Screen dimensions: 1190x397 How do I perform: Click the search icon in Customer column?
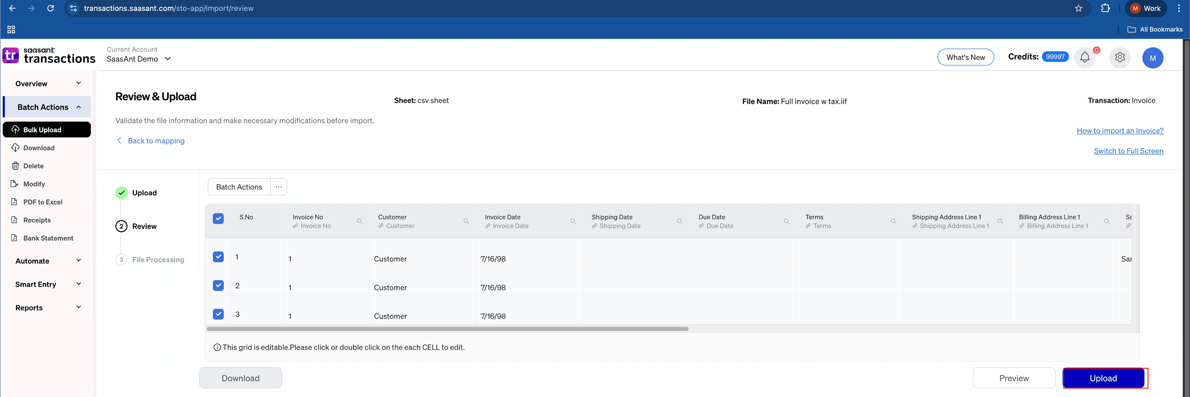coord(466,222)
